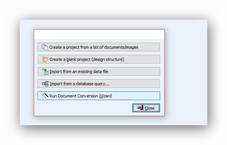
Task: Click the light blue panel outside the dialog
Action: click(x=186, y=72)
